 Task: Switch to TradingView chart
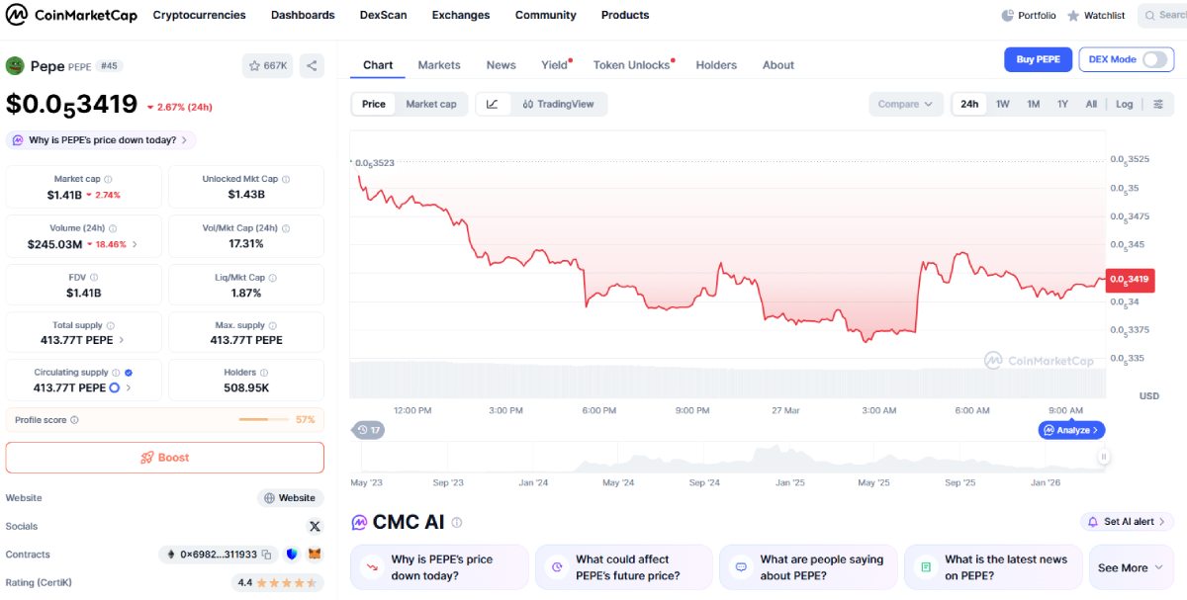click(559, 104)
